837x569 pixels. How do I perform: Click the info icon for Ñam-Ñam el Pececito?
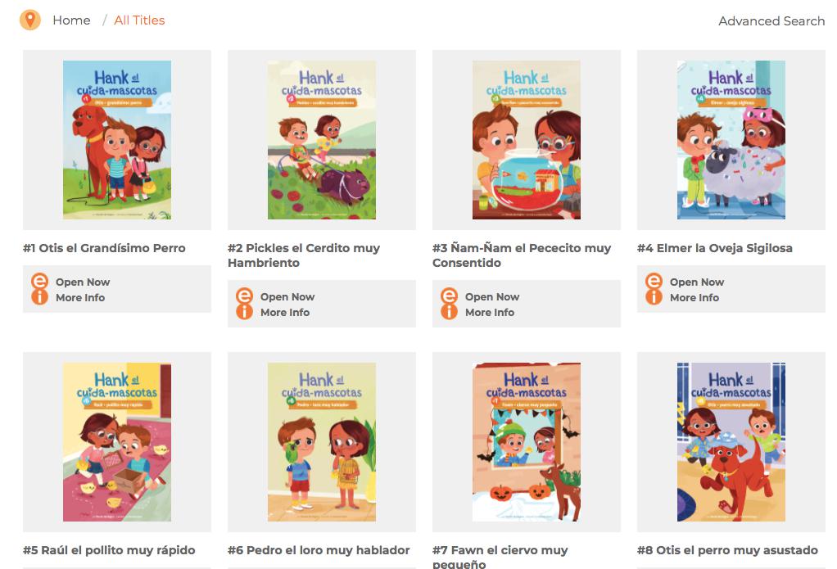(449, 312)
